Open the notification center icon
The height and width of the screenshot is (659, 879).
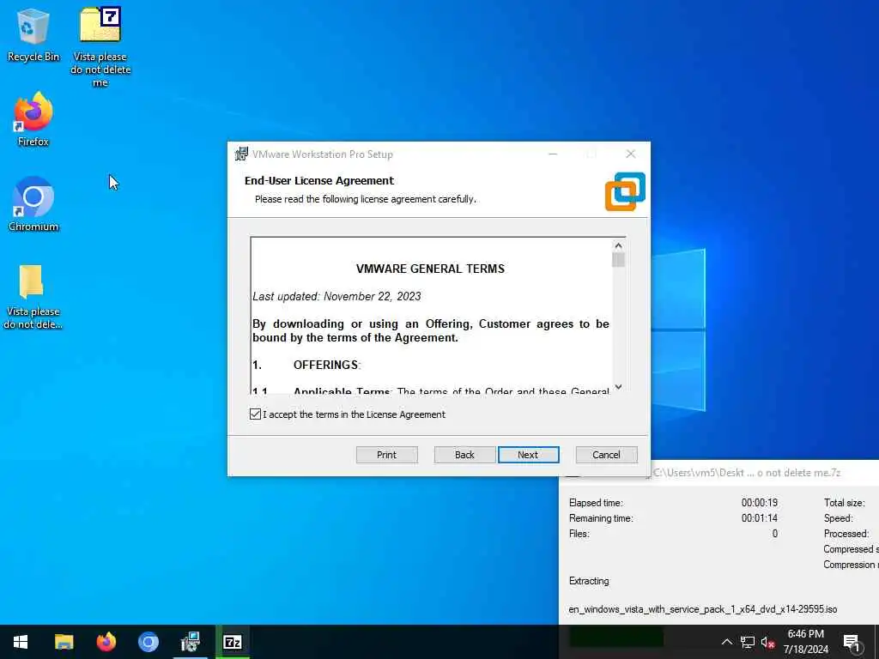click(x=852, y=643)
